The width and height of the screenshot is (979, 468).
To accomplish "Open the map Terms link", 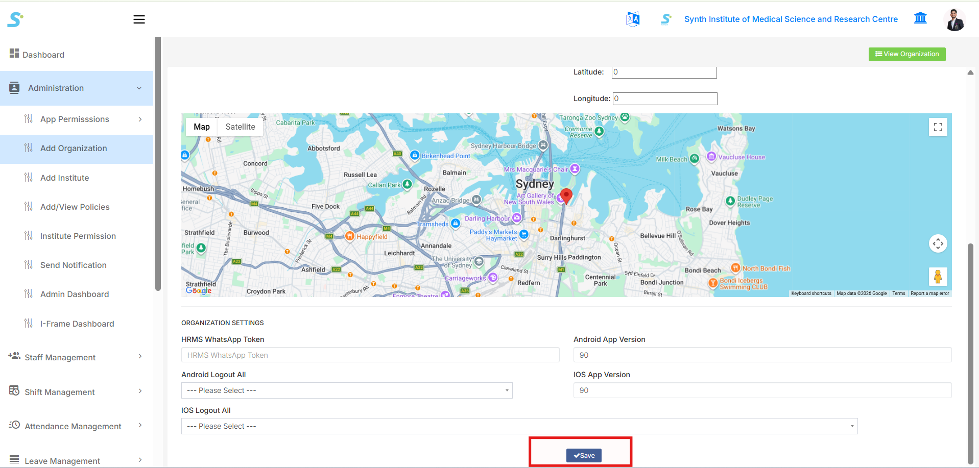I will point(899,293).
